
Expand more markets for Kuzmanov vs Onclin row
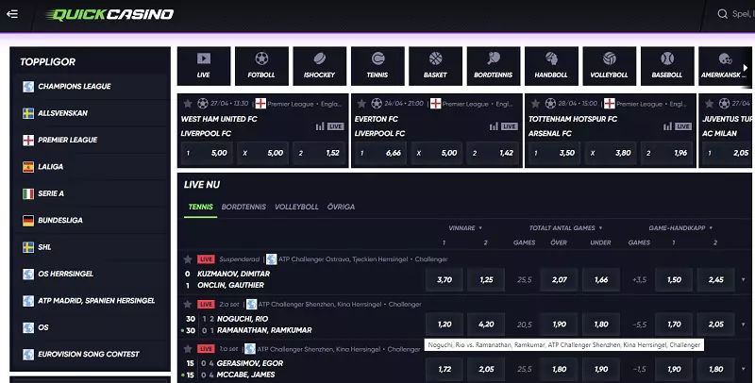(742, 279)
